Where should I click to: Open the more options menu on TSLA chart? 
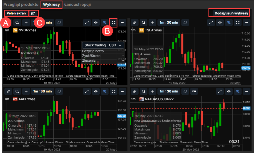[x=247, y=22]
